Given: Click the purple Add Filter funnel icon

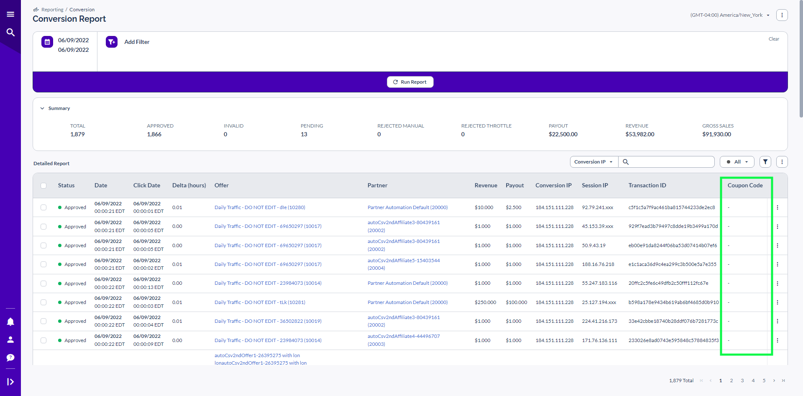Looking at the screenshot, I should (112, 42).
